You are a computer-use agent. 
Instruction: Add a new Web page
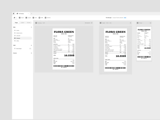tap(31, 27)
